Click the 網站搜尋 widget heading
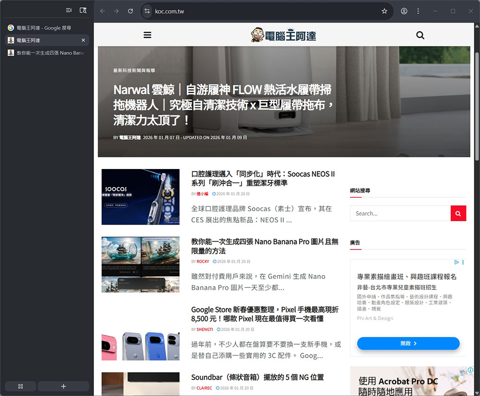 click(360, 191)
